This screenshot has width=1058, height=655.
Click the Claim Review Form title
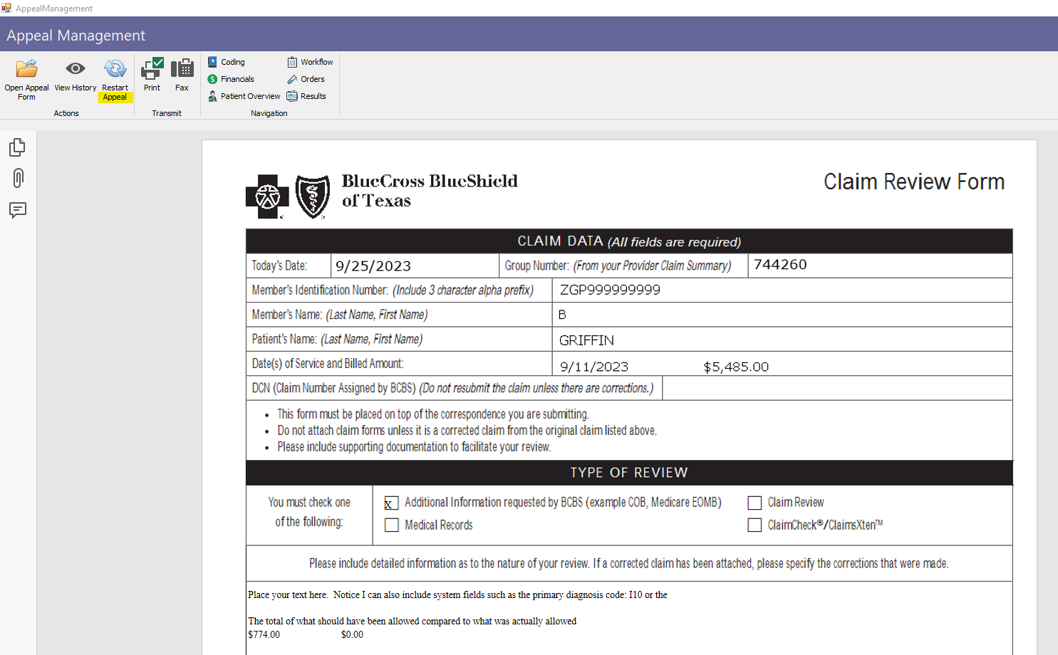(x=914, y=182)
